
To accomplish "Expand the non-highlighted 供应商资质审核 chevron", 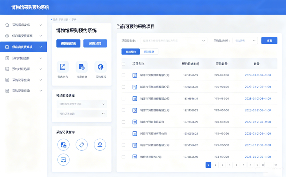I will 41,36.
